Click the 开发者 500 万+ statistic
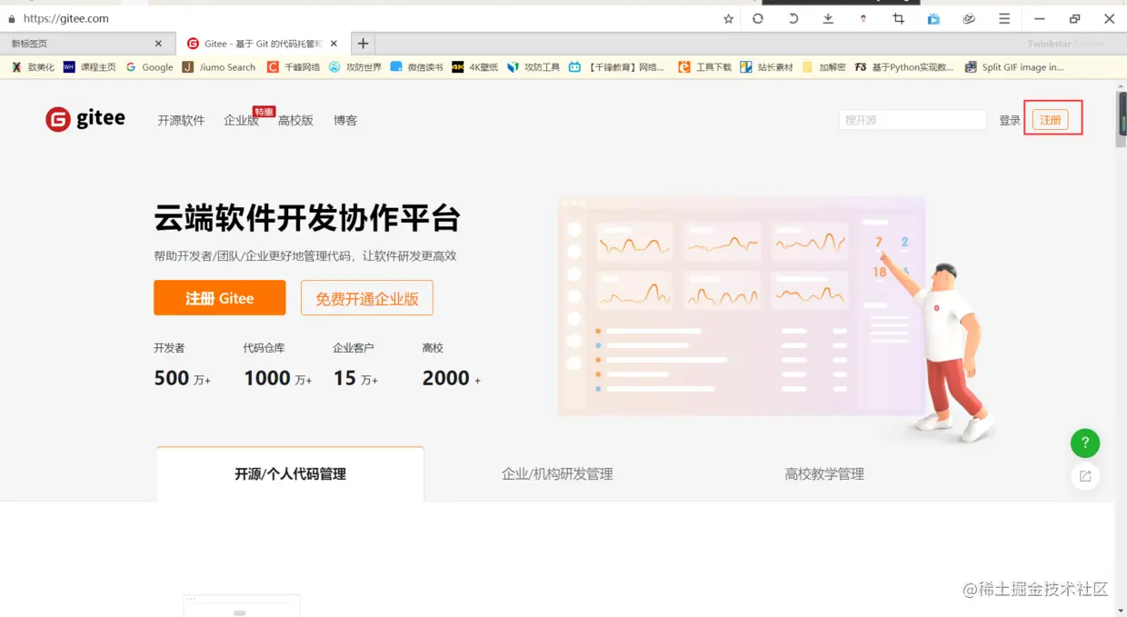1127x617 pixels. click(182, 366)
